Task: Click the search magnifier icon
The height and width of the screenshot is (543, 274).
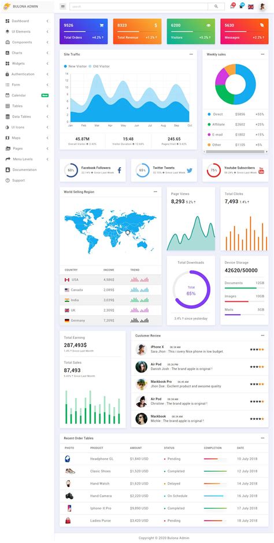Action: click(x=216, y=6)
